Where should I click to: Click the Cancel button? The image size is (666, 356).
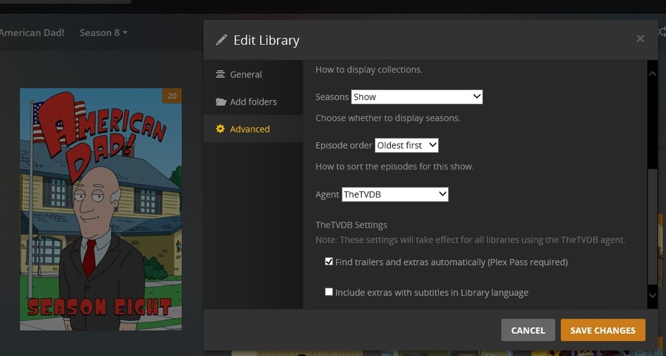(x=528, y=330)
